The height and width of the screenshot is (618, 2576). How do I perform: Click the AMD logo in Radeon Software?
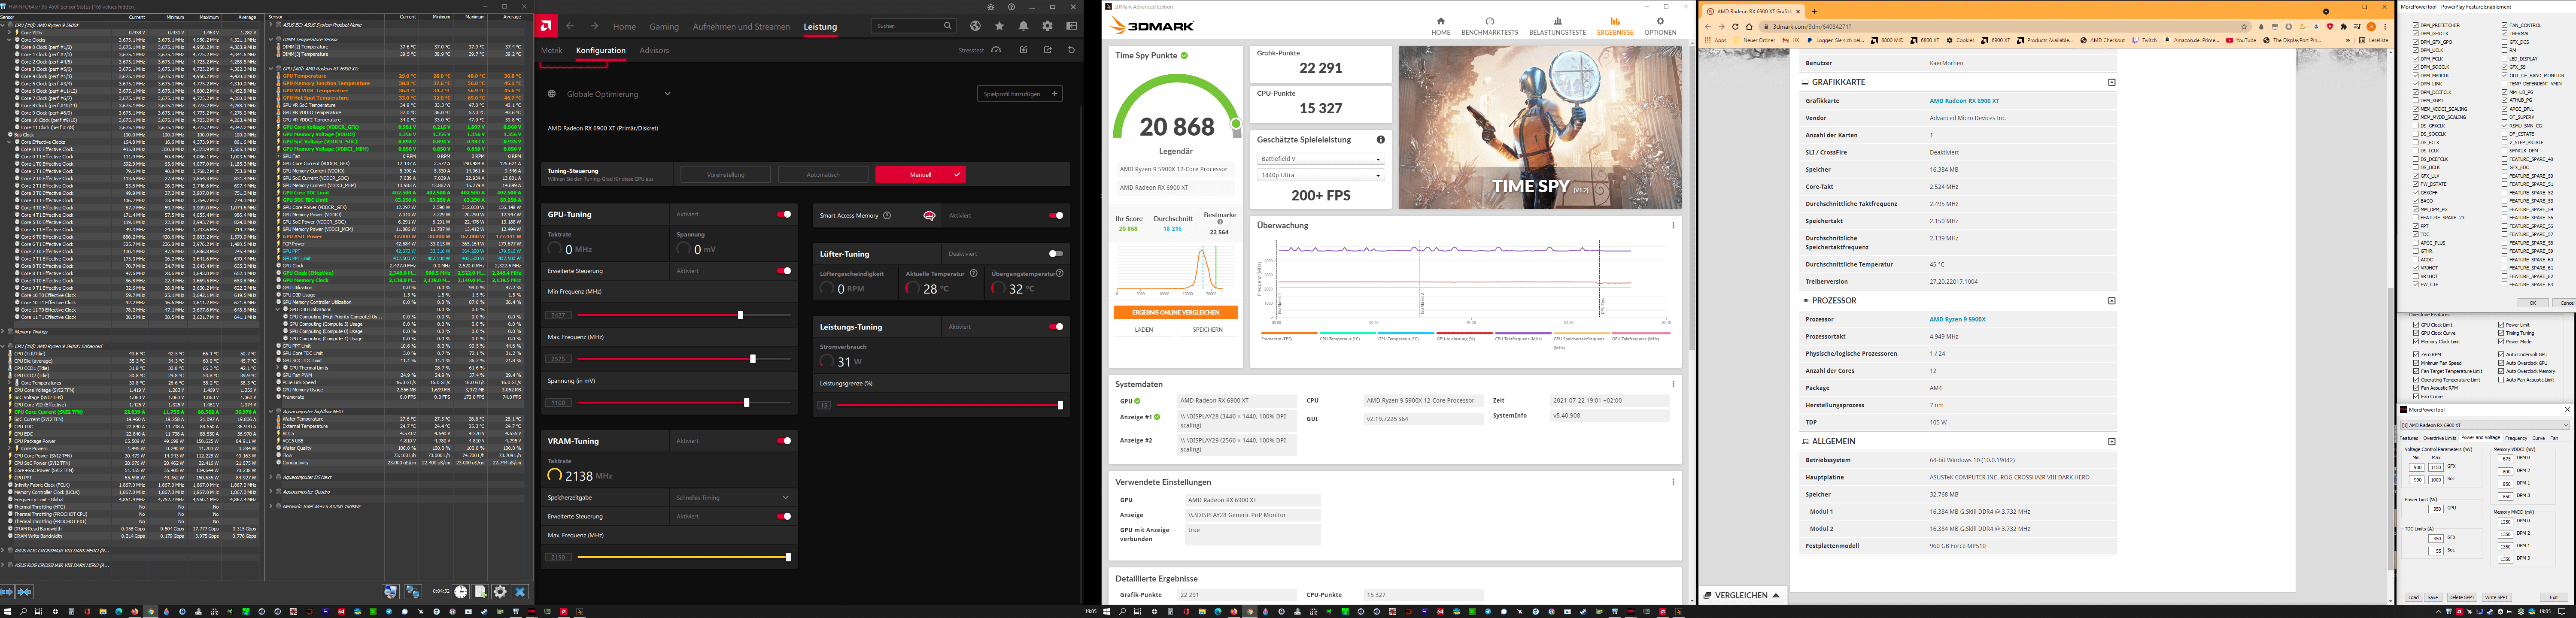pos(546,26)
